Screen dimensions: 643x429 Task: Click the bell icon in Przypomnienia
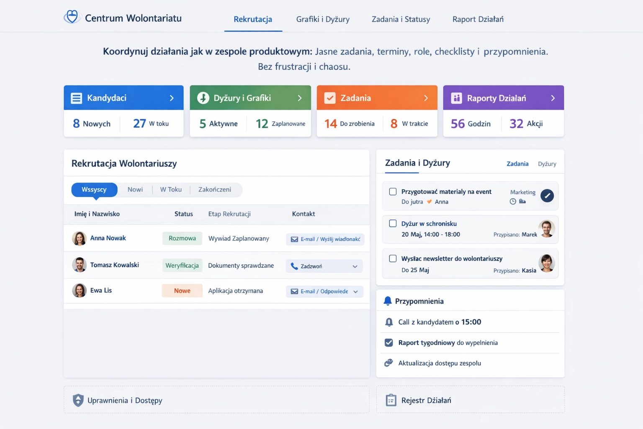[388, 300]
